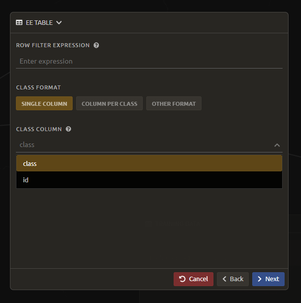Collapse the class column dropdown arrow

277,145
